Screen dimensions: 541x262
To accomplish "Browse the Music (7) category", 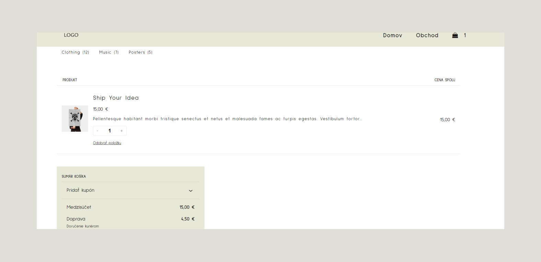I will [x=109, y=52].
